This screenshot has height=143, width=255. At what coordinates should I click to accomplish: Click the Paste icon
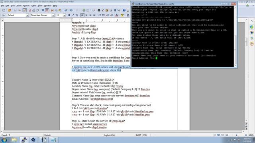[60, 10]
